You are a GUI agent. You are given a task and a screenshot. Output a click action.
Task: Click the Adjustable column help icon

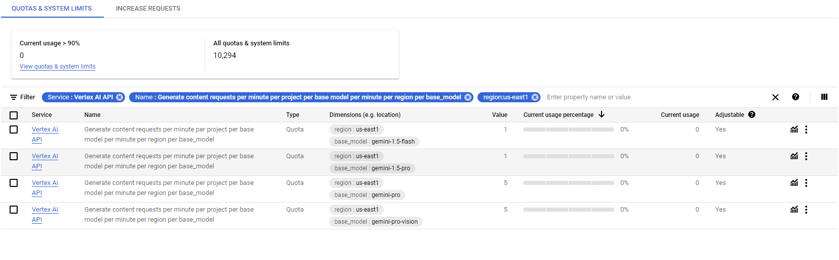pos(752,114)
